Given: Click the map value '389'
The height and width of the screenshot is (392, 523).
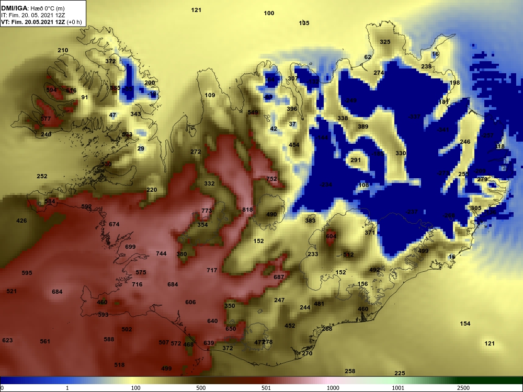Looking at the screenshot, I should point(363,126).
